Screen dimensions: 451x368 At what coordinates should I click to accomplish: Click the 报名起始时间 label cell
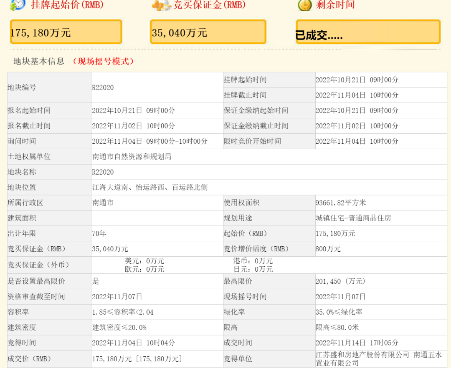click(x=49, y=110)
